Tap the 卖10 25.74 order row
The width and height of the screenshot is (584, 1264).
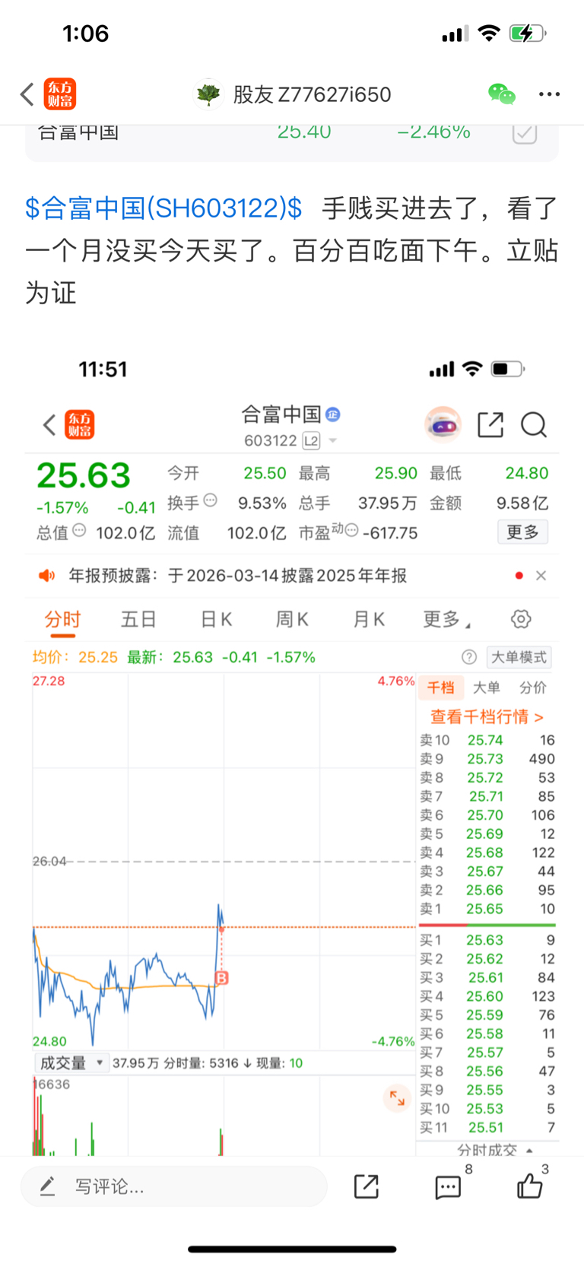point(487,740)
